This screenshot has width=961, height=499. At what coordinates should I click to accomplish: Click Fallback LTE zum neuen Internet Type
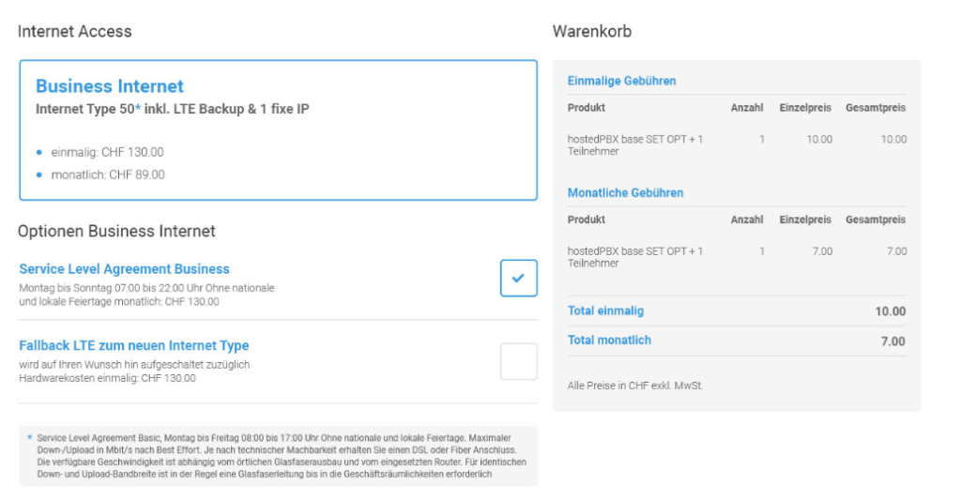pos(134,345)
